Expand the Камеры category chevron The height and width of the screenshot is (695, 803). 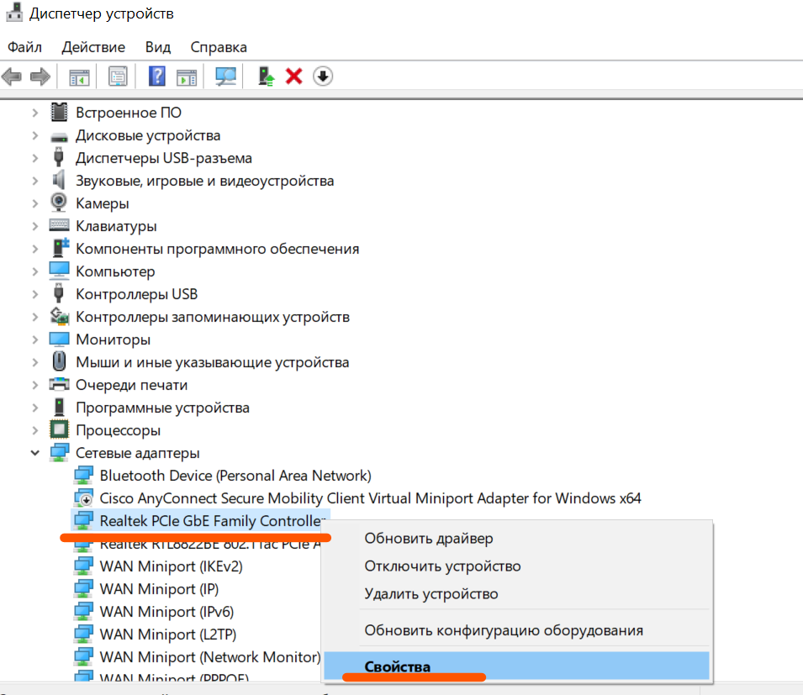click(34, 203)
